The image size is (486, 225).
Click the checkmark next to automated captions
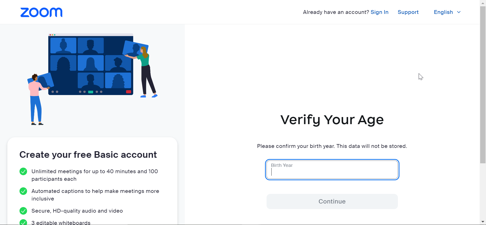(x=23, y=191)
